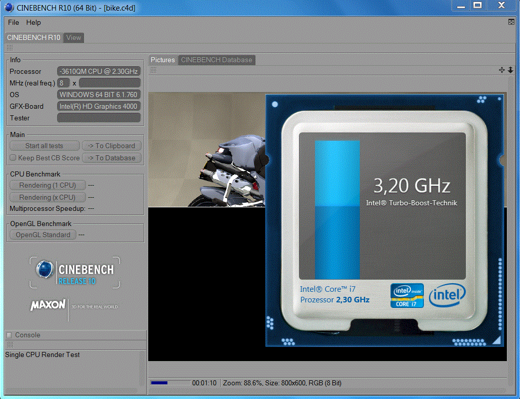Click the grip handle below CINEBENCH R10 tab
The height and width of the screenshot is (399, 520).
pos(10,48)
